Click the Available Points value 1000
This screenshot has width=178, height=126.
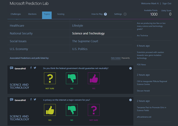click(x=154, y=14)
